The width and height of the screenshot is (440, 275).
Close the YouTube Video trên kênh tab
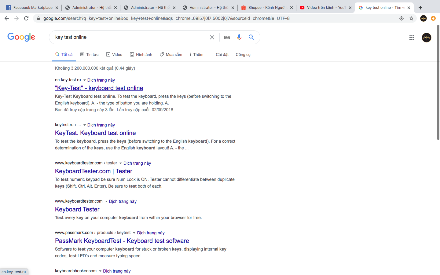point(350,8)
